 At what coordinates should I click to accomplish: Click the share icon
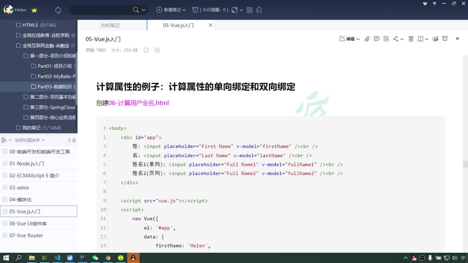[x=396, y=39]
